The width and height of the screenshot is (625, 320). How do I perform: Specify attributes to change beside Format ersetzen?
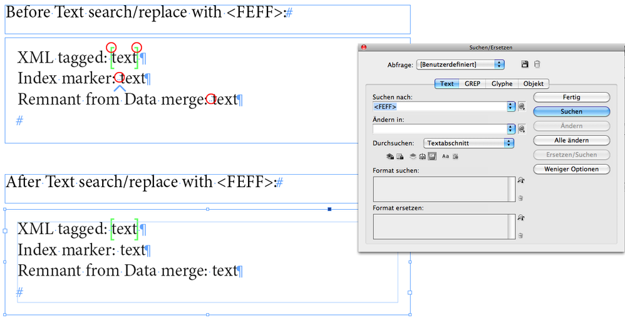click(x=521, y=217)
